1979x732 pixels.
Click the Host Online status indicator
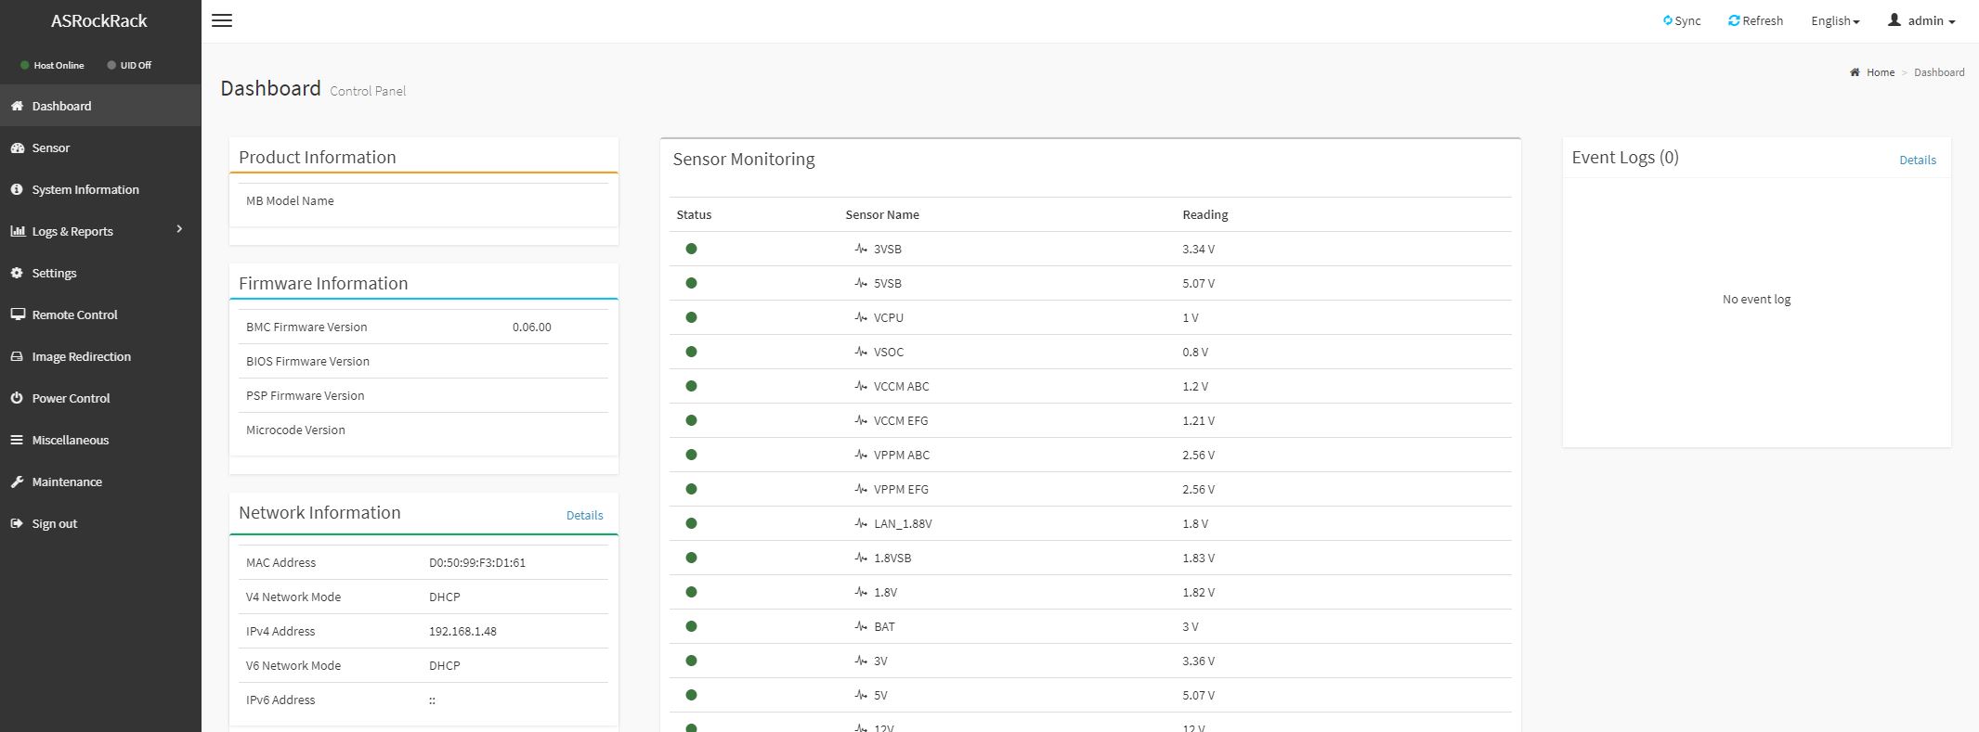52,65
